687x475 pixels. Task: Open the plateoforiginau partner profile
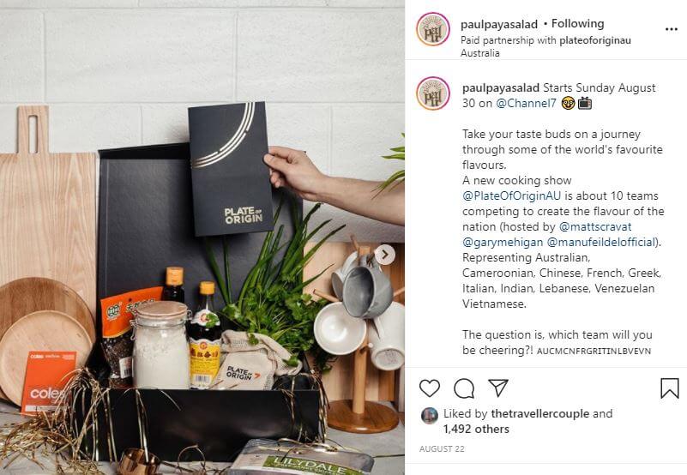pos(595,40)
